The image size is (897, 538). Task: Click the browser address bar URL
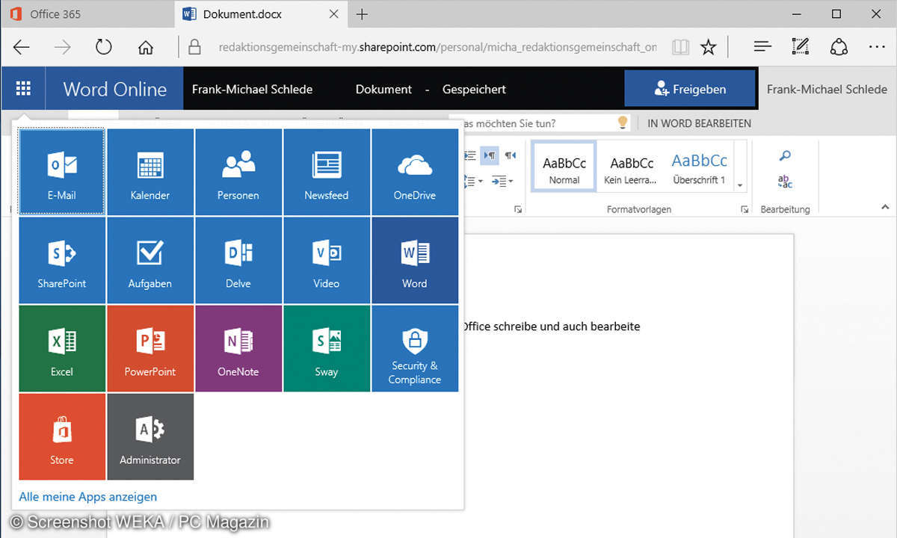[x=437, y=47]
